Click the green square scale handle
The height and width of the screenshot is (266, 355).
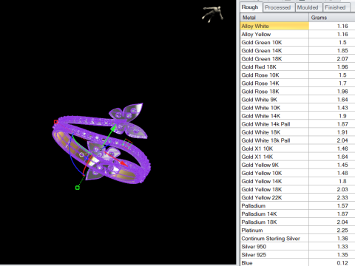pyautogui.click(x=78, y=188)
